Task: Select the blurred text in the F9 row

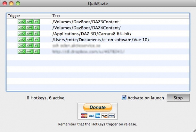Action: tap(76, 46)
